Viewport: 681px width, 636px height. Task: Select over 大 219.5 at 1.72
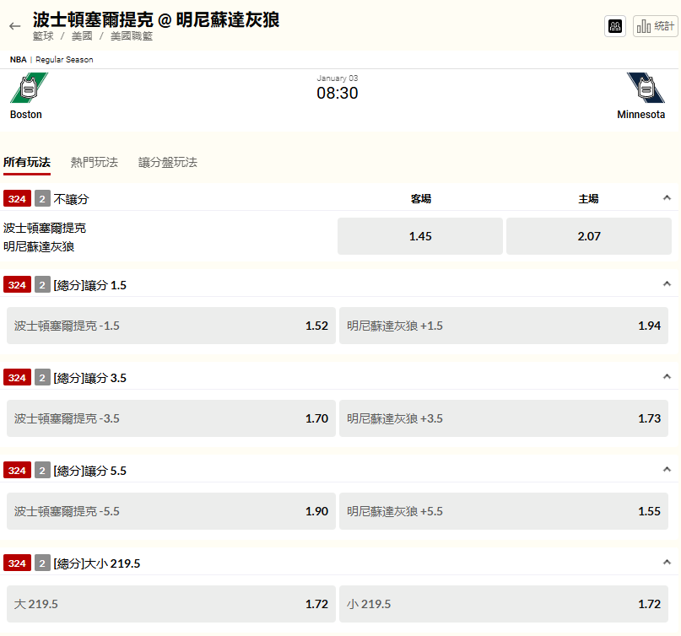[x=171, y=604]
